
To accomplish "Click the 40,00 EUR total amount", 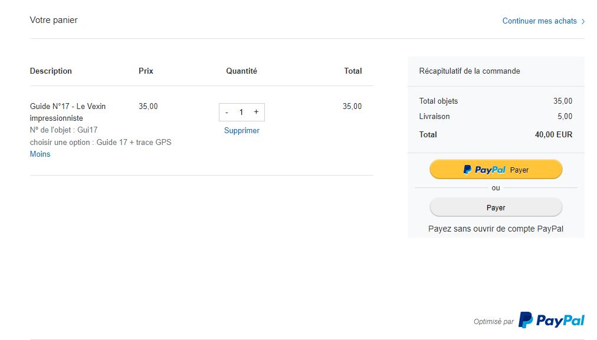I will click(x=553, y=134).
